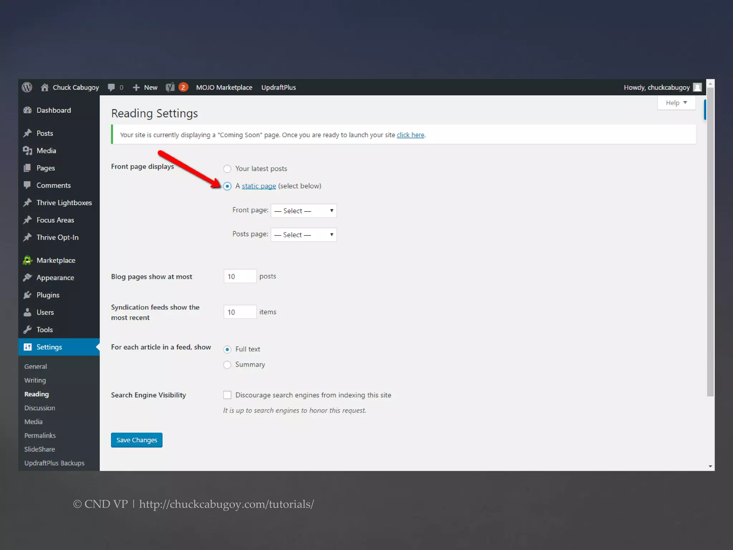This screenshot has height=550, width=733.
Task: Click the Dashboard gauge icon in sidebar
Action: (28, 110)
